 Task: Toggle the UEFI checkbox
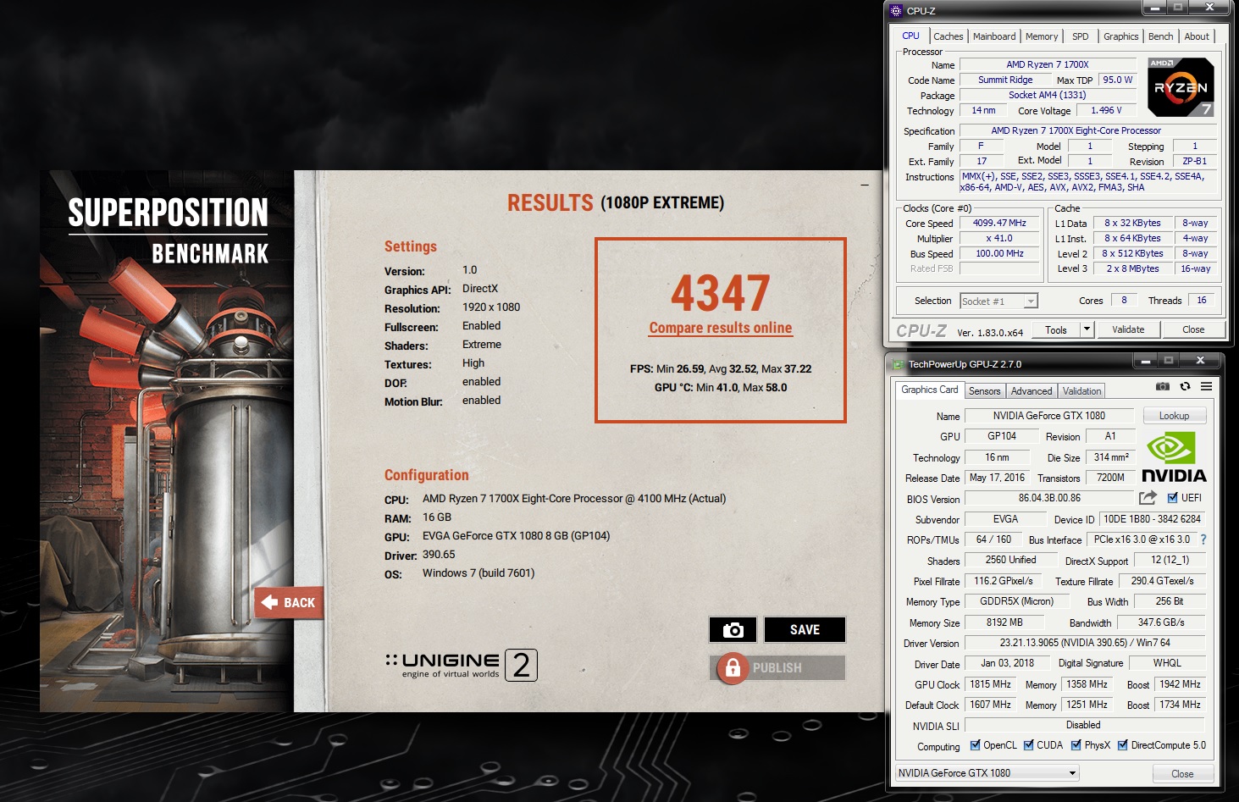point(1172,498)
